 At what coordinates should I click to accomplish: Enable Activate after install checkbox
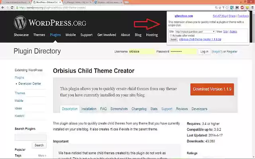[171, 35]
